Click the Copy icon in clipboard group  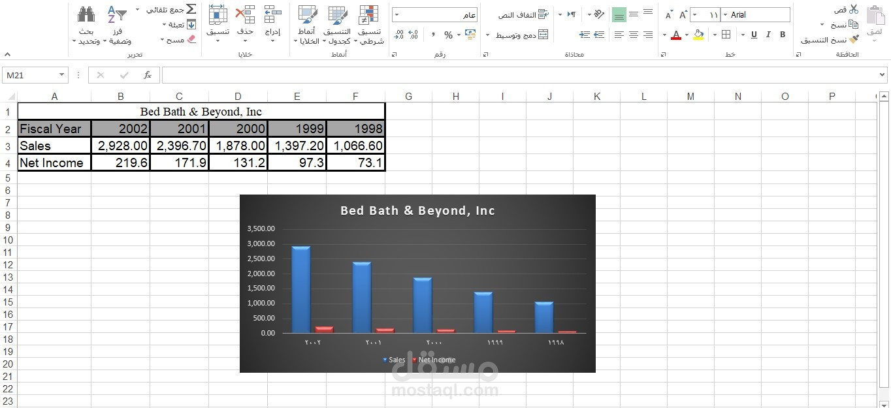pyautogui.click(x=854, y=24)
